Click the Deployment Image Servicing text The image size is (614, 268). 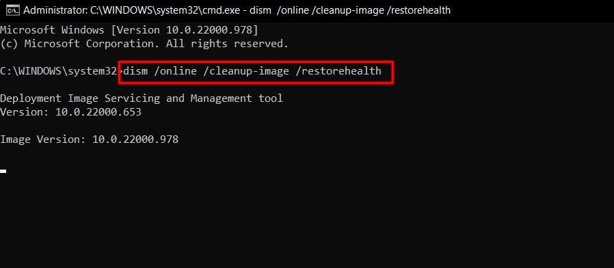pos(80,98)
